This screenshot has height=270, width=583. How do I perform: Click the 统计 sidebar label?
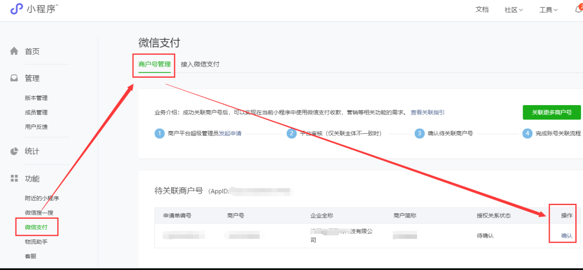(32, 151)
